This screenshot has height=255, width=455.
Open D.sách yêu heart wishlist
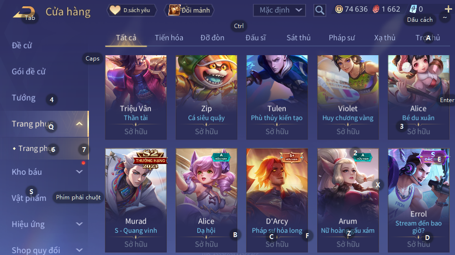[132, 10]
